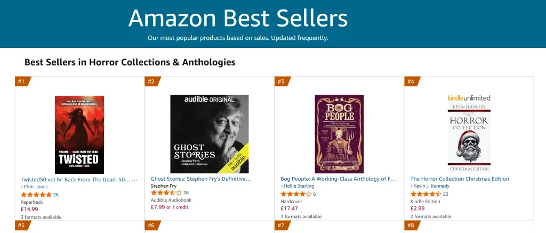Open the 26 reviews count for Twisted50
546x233 pixels.
click(x=55, y=195)
